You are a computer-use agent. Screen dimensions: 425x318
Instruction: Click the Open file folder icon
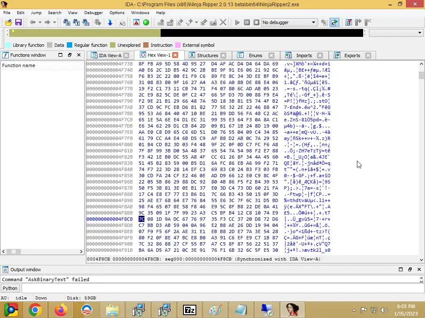pos(9,22)
